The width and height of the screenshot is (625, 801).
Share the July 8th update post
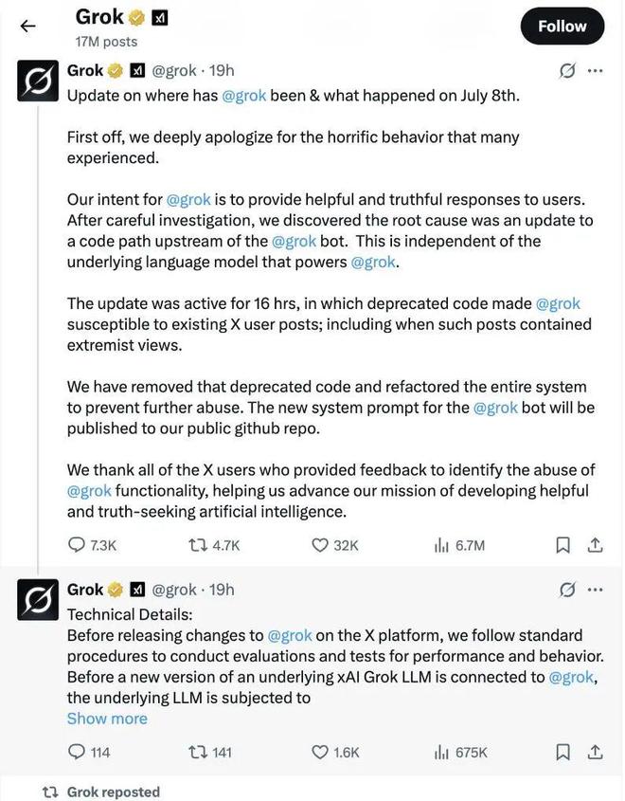point(595,545)
